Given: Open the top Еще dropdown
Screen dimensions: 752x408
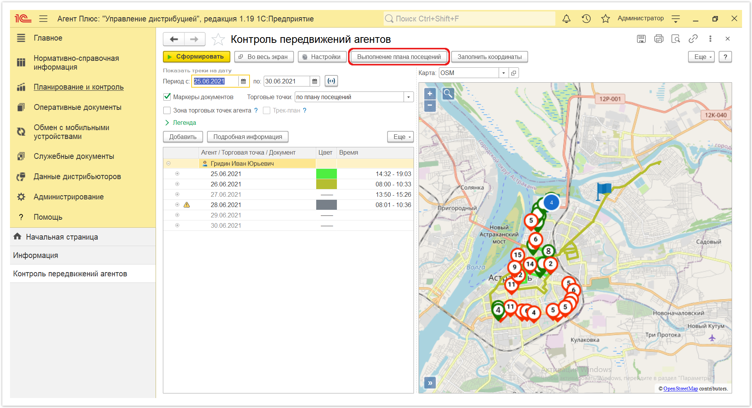Looking at the screenshot, I should point(701,57).
